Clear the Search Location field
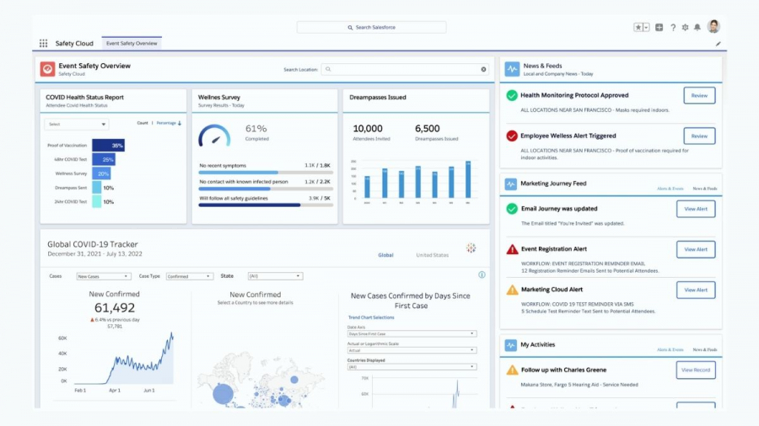 click(483, 69)
